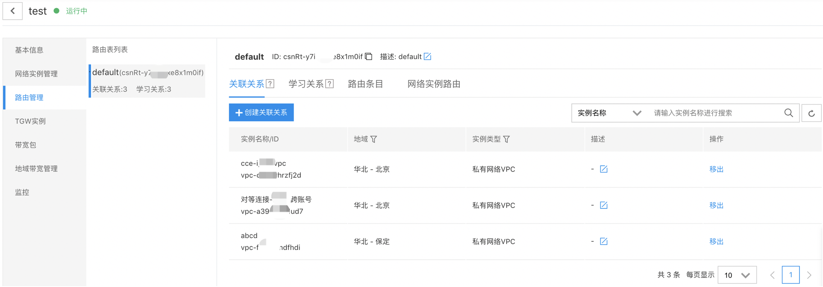The width and height of the screenshot is (823, 287).
Task: Focus the instance name search field
Action: coord(716,113)
